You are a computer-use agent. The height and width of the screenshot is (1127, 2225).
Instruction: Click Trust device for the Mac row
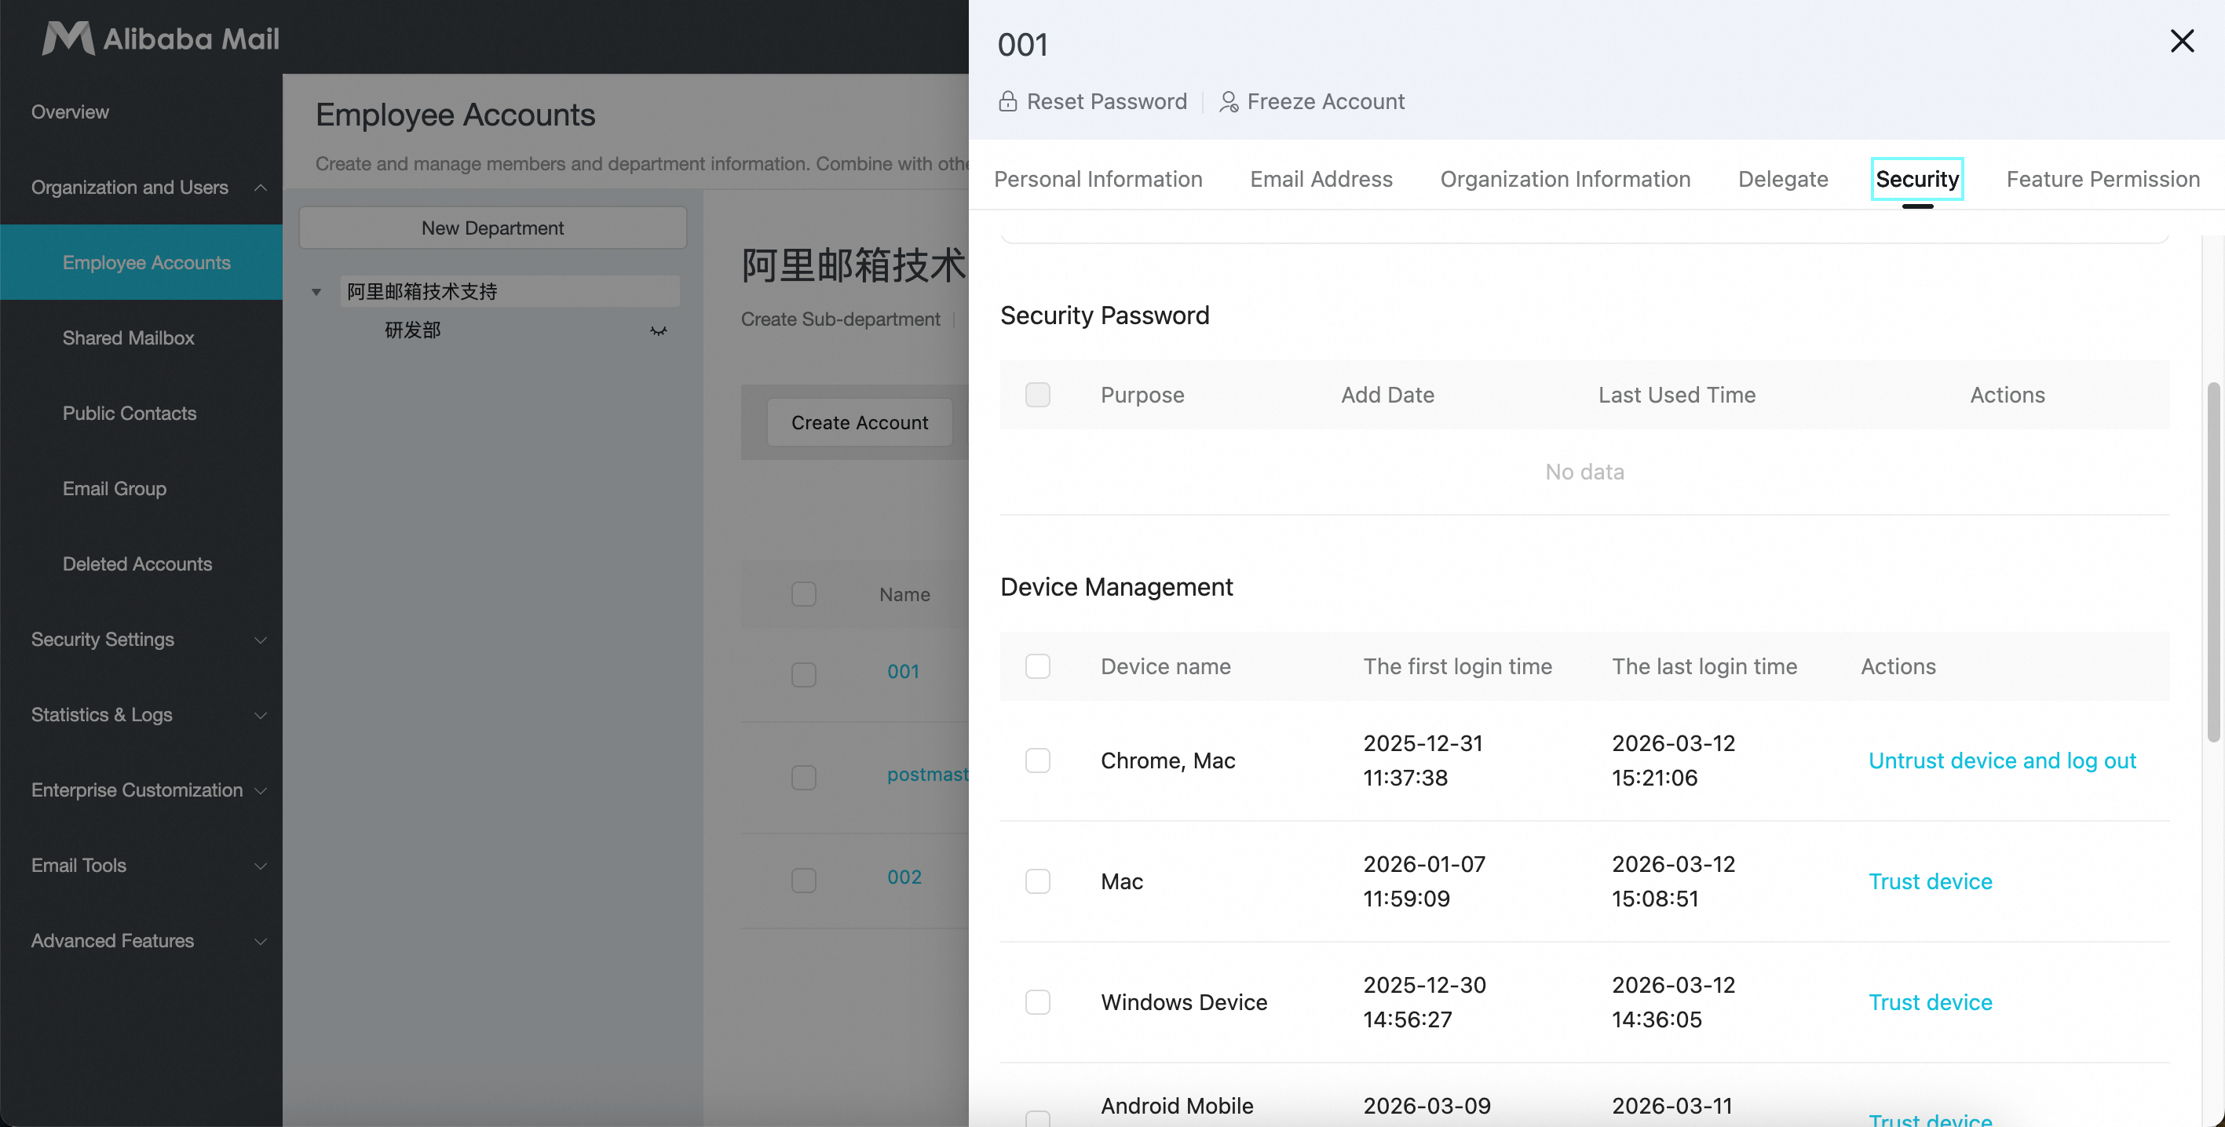tap(1930, 881)
